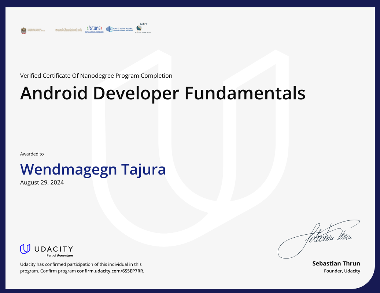The image size is (380, 293).
Task: Click the August 29, 2024 date text
Action: [41, 182]
